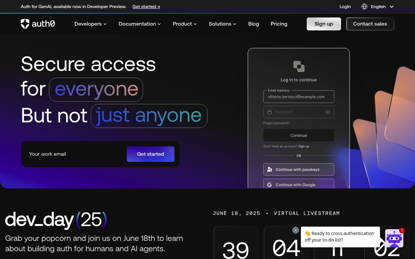Expand the Documentation dropdown chevron
Viewport: 415px width, 259px height.
coord(159,24)
